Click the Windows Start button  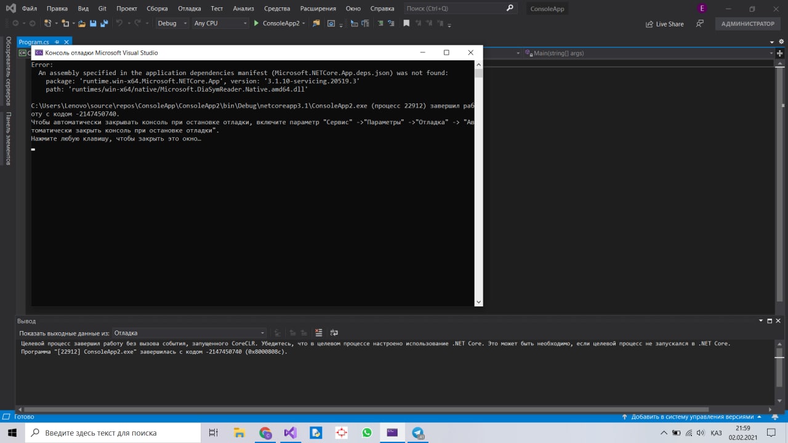[12, 433]
